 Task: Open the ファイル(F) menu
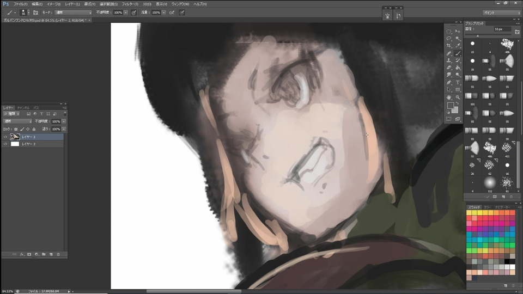pyautogui.click(x=20, y=4)
